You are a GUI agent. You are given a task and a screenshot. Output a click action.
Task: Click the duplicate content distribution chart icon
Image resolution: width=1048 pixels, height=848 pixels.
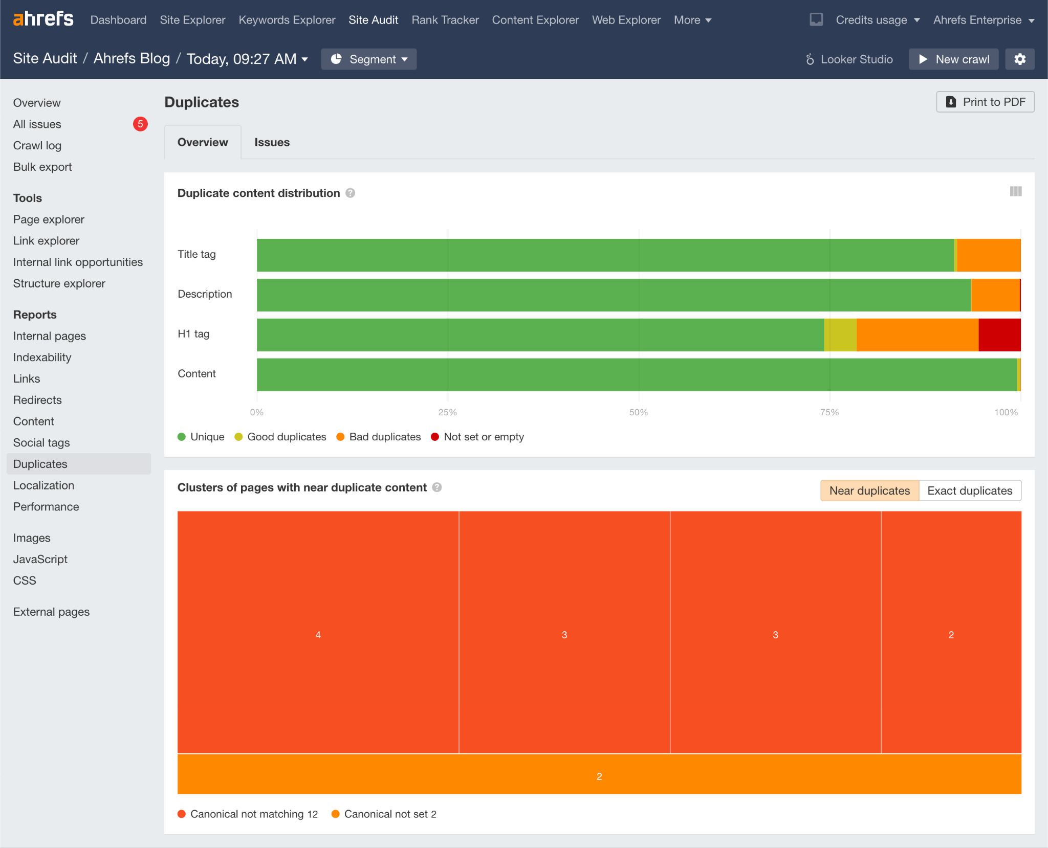point(1016,192)
